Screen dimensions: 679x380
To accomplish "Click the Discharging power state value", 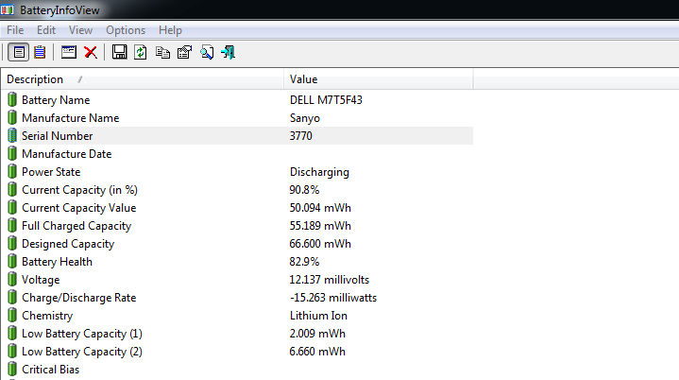I will (x=319, y=172).
